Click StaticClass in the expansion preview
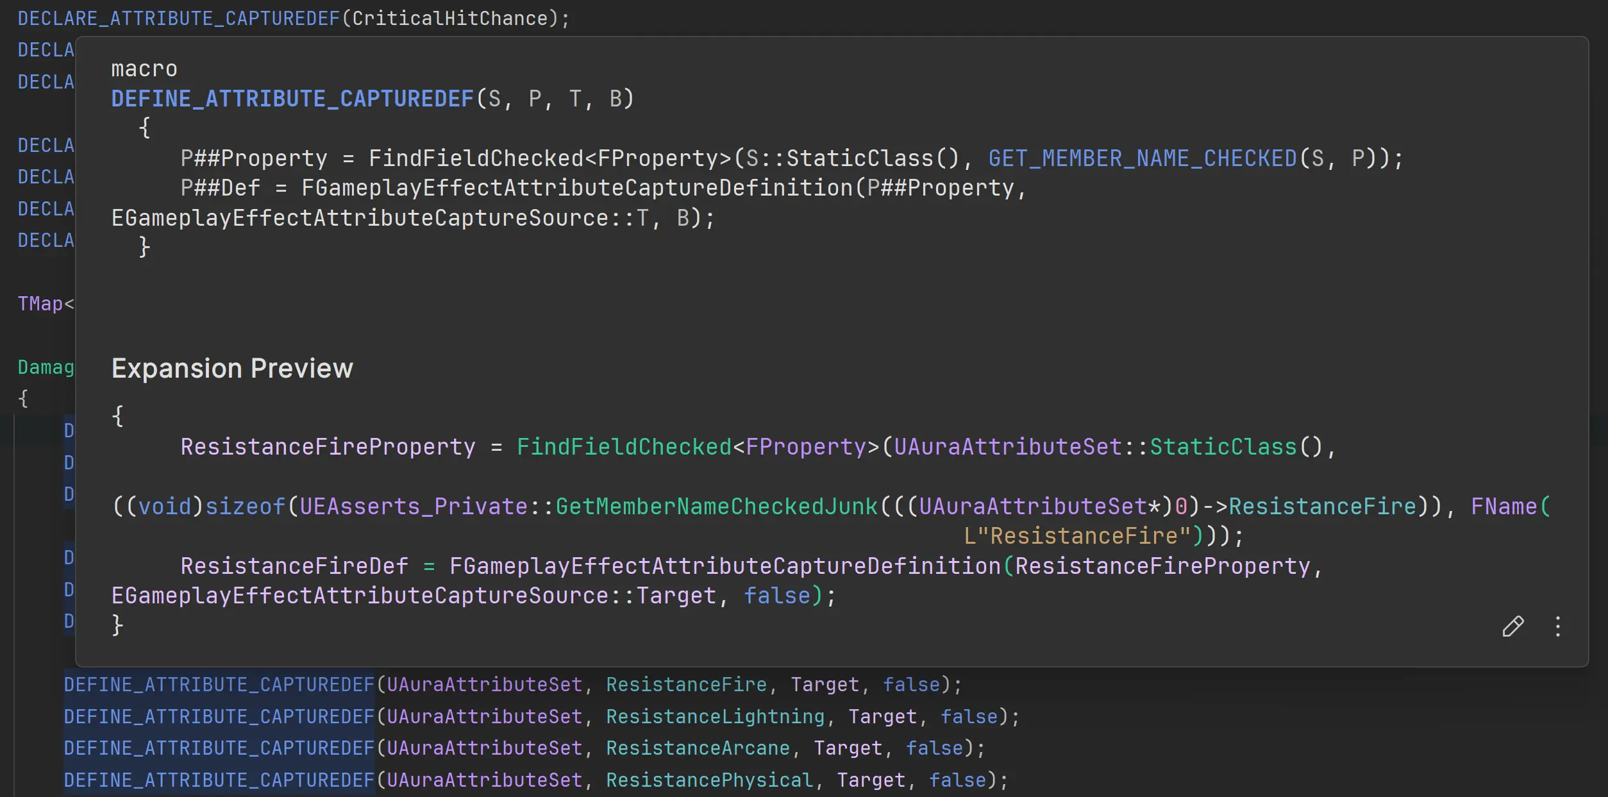 pos(1223,447)
